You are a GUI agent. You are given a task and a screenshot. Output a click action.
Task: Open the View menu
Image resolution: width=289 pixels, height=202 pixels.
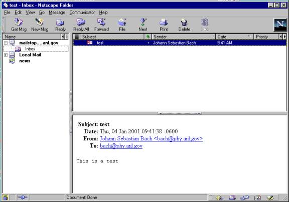click(x=30, y=13)
